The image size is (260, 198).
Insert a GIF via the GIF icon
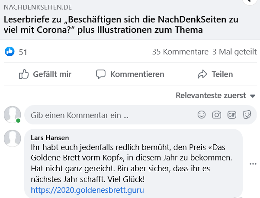click(x=232, y=115)
